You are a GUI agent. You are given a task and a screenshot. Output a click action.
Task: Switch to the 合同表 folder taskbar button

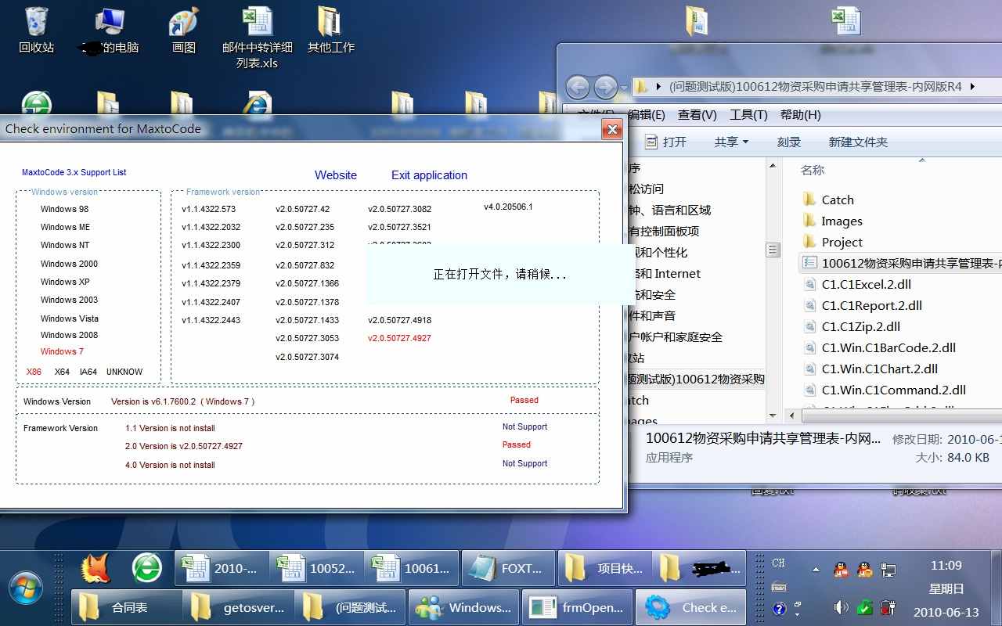point(125,607)
